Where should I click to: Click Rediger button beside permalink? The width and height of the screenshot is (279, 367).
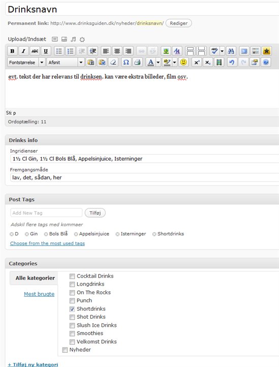(x=178, y=23)
